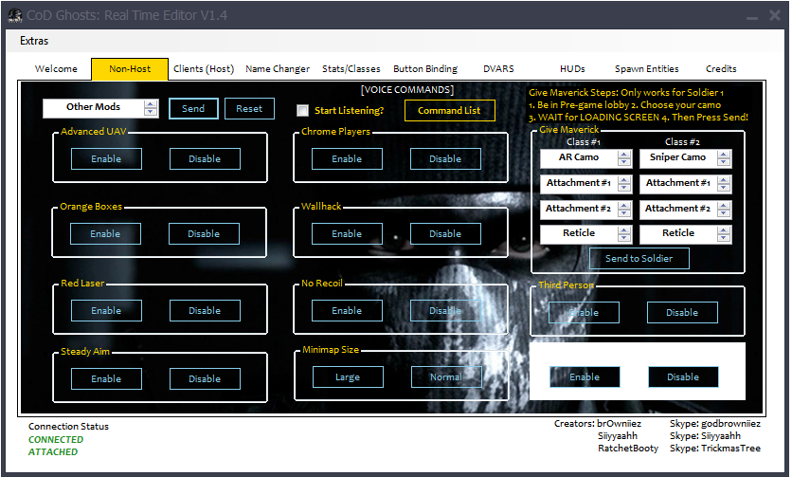
Task: Disable Orange Boxes
Action: click(x=204, y=233)
